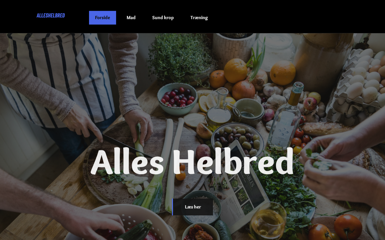Click the bowl of red grapes
Viewport: 385px width, 240px height.
tap(177, 99)
